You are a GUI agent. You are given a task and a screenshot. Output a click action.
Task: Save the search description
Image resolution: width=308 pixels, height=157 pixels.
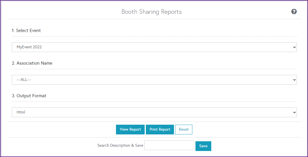[x=203, y=146]
